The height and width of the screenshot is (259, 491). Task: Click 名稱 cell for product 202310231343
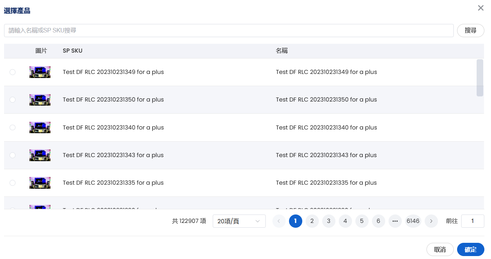326,155
